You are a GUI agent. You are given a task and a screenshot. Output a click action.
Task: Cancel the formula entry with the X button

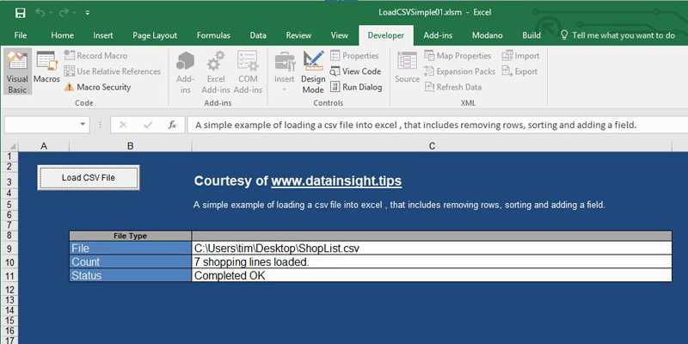123,125
